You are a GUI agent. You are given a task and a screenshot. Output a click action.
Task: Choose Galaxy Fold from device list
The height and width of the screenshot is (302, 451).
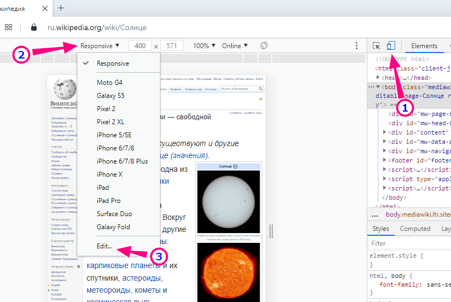point(119,227)
